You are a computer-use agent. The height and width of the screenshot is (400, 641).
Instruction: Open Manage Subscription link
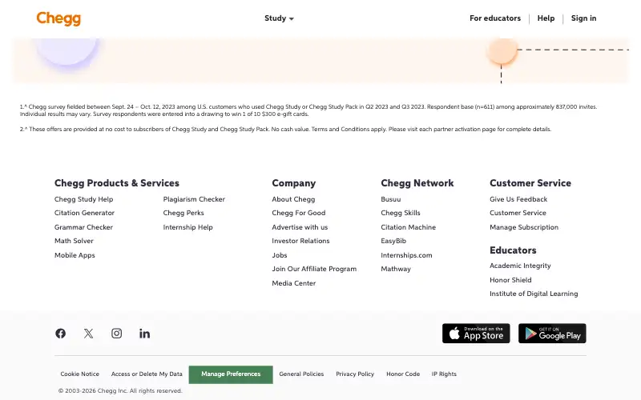(x=524, y=227)
